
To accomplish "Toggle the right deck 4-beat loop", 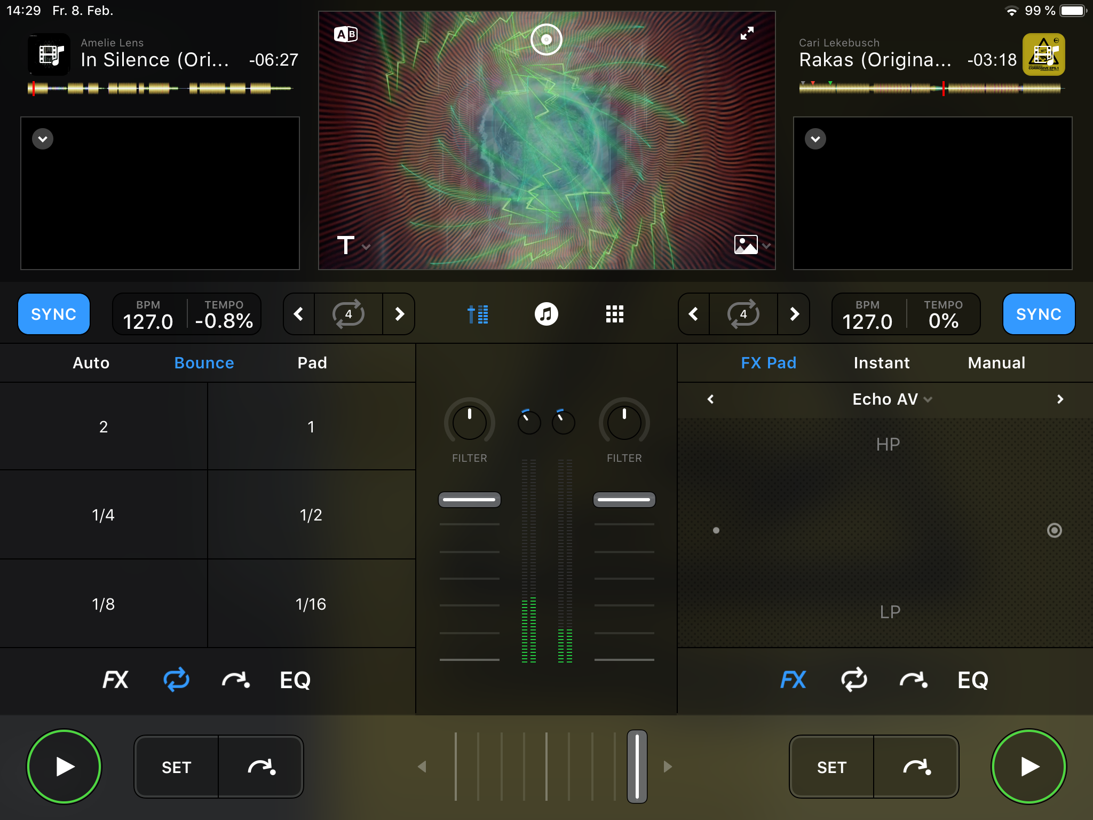I will coord(743,314).
